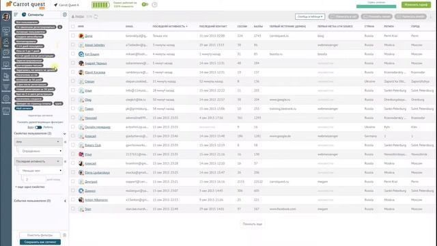Open the settings gear icon in sidebar
The image size is (437, 246).
coord(6,98)
